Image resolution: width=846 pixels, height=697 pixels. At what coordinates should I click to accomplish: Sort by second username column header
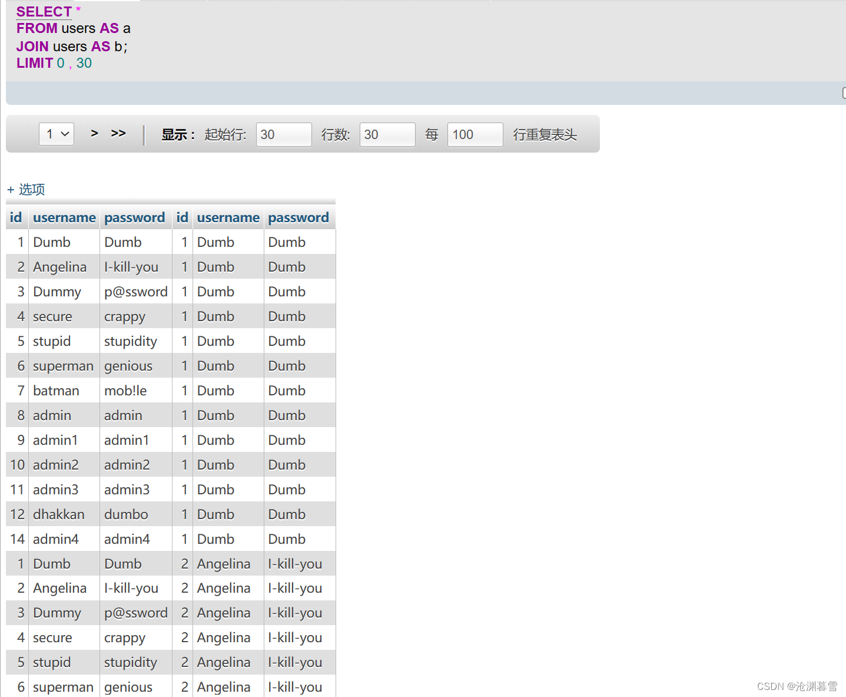click(x=228, y=217)
